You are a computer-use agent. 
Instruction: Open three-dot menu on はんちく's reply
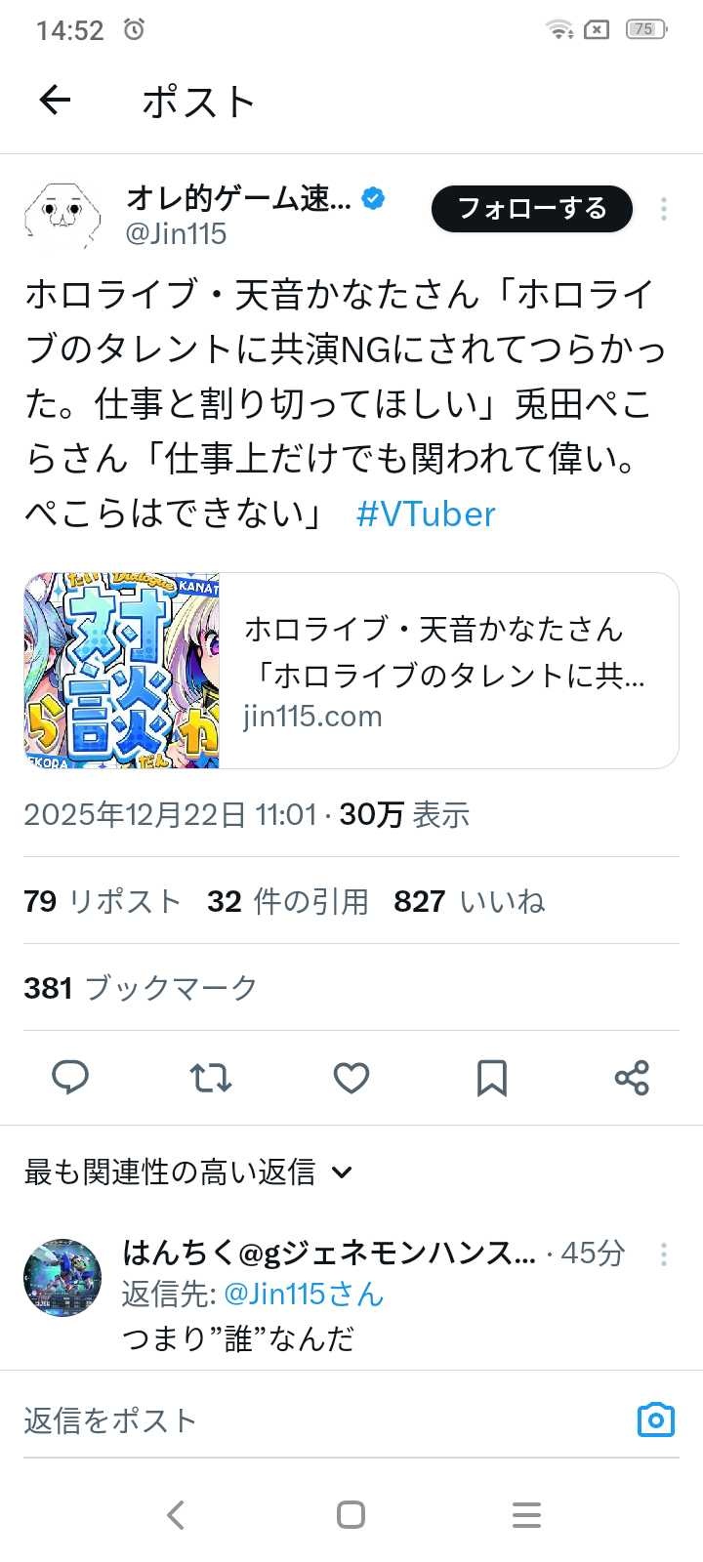pos(664,1254)
